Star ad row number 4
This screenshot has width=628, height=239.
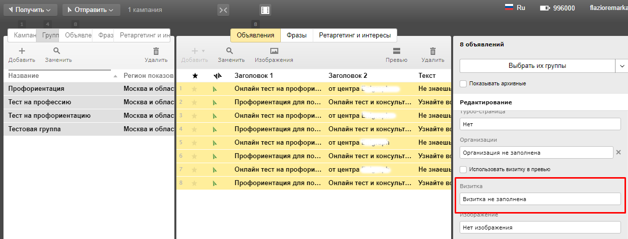coord(195,129)
